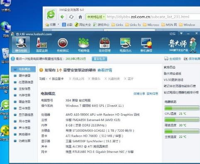Click the 查看详情 driver details link
Viewport: 200px width, 164px height.
105,70
